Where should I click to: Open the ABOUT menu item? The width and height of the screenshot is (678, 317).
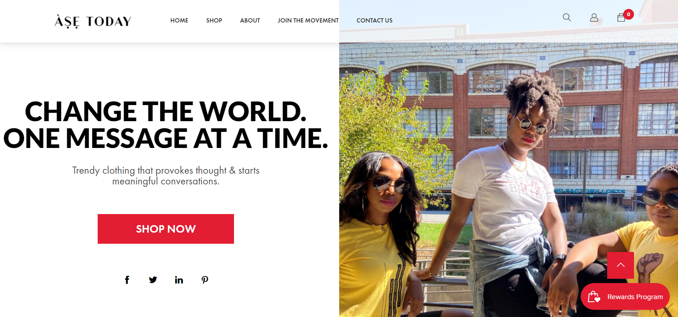(250, 20)
